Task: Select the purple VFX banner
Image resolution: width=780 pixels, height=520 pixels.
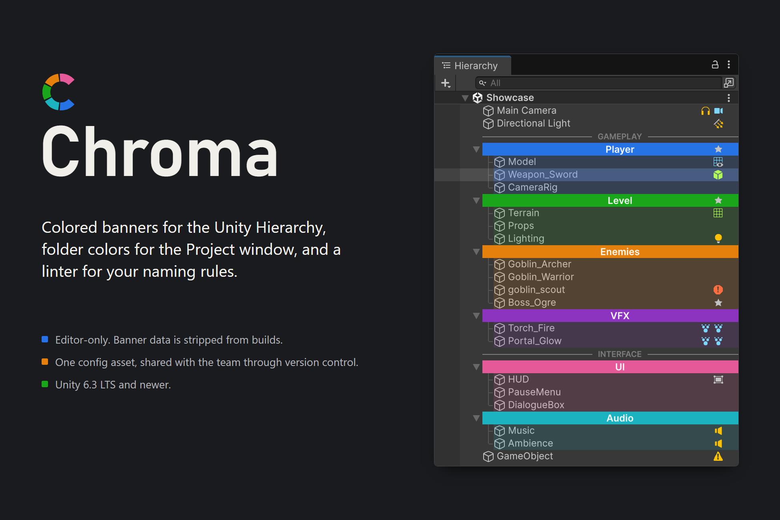Action: point(610,316)
